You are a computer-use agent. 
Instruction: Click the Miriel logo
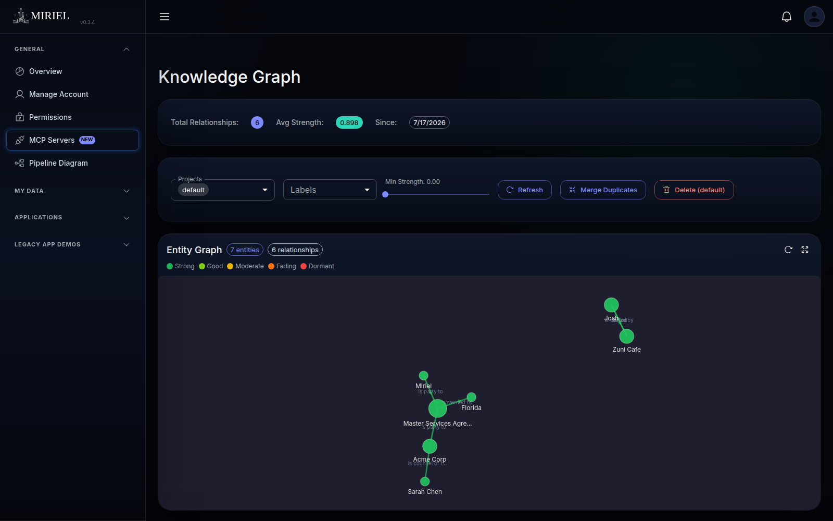(x=41, y=16)
